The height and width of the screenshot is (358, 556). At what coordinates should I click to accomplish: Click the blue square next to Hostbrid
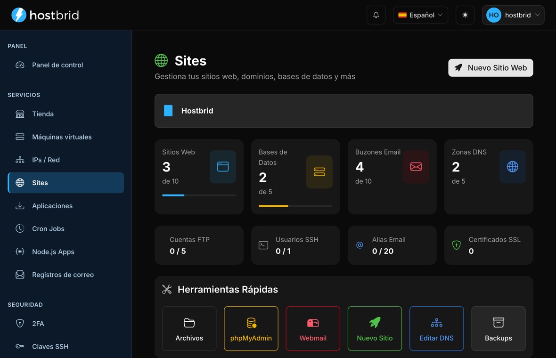click(168, 111)
